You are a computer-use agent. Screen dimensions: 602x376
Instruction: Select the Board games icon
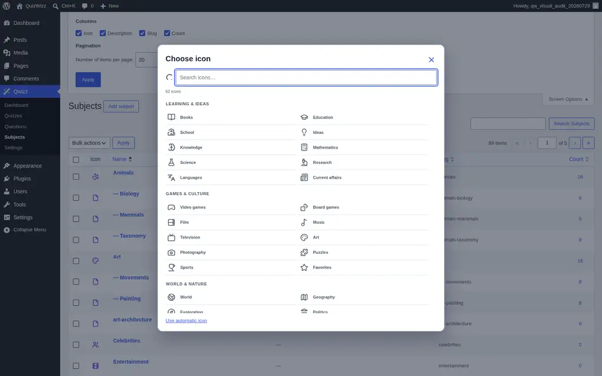[x=363, y=207]
